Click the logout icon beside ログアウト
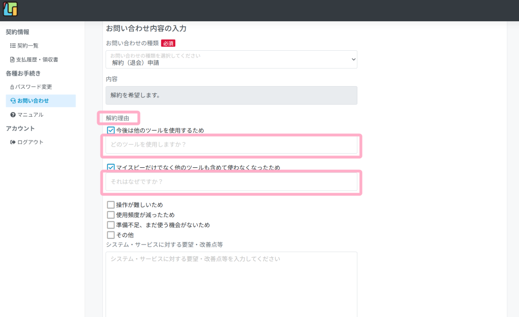 coord(13,142)
